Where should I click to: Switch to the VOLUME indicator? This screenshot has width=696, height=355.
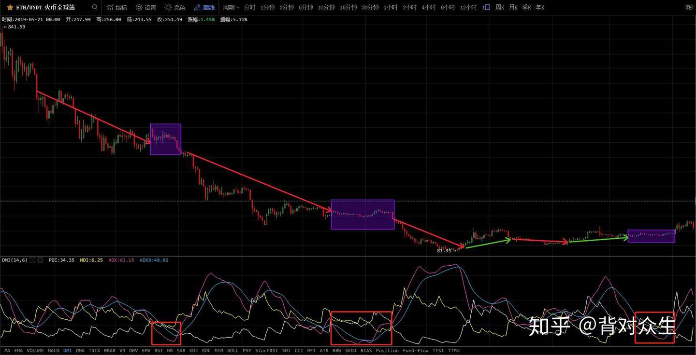click(35, 351)
